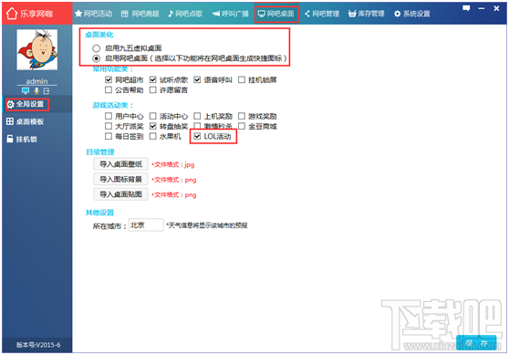This screenshot has width=509, height=355.
Task: Click the 其他设置 section heading
Action: click(99, 213)
